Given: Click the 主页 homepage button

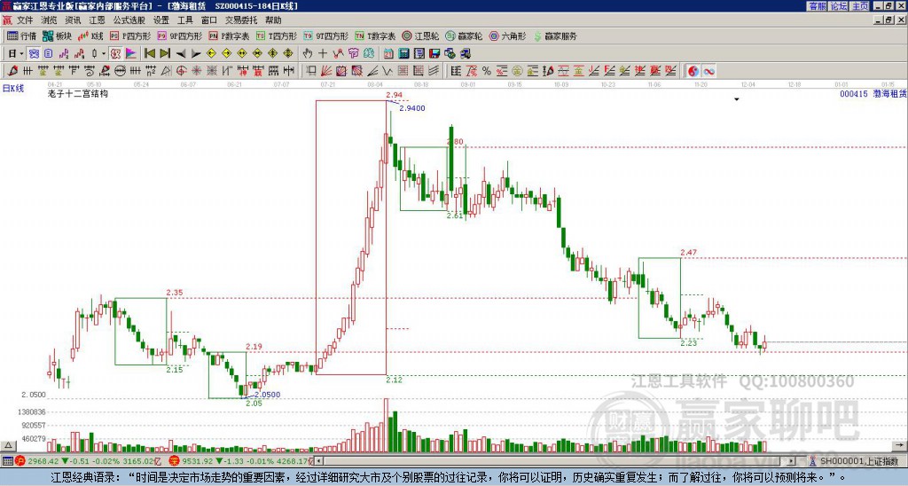Looking at the screenshot, I should click(x=859, y=6).
